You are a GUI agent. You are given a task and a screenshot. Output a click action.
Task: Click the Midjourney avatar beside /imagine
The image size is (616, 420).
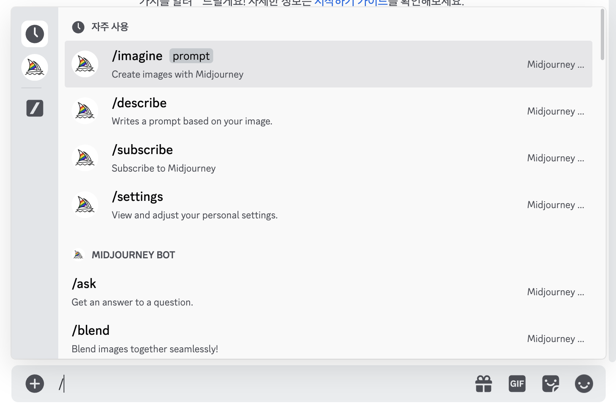coord(85,64)
